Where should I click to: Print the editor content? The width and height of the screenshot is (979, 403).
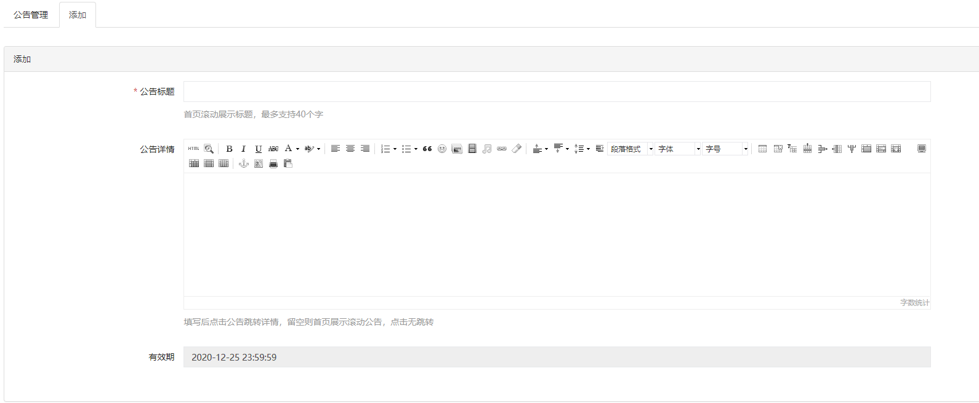coord(273,163)
